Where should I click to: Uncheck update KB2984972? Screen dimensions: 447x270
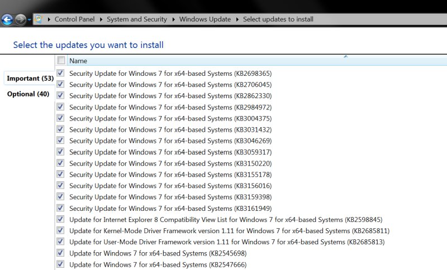(x=60, y=107)
